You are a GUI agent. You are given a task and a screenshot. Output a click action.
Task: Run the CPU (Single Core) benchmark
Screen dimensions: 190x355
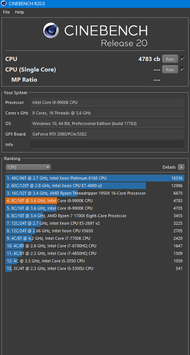(170, 70)
